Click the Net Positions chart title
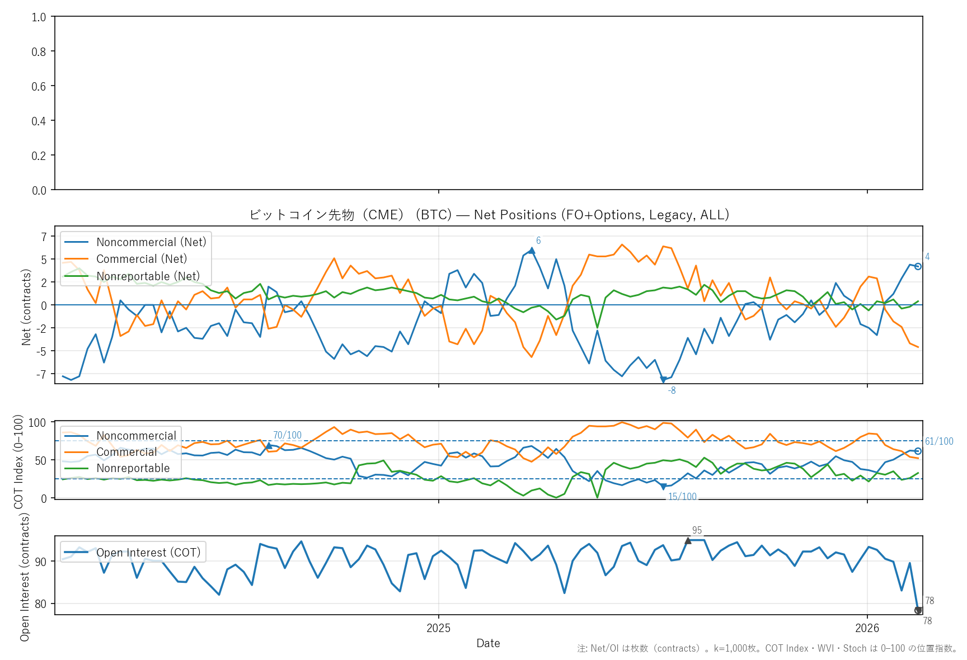This screenshot has width=967, height=660. tap(489, 215)
